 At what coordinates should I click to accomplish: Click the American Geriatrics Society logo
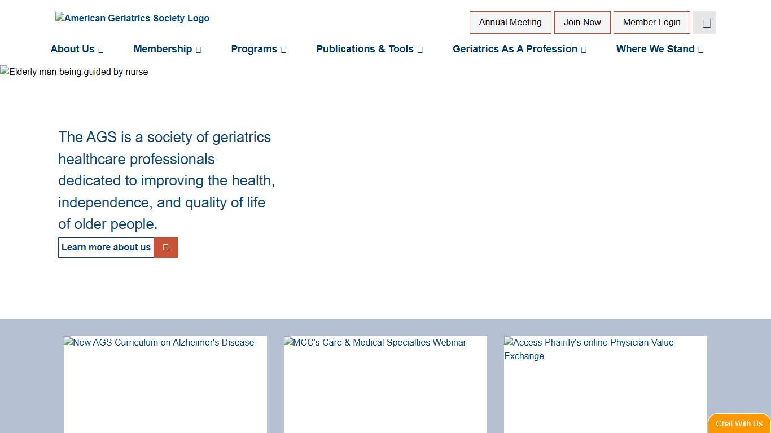132,18
